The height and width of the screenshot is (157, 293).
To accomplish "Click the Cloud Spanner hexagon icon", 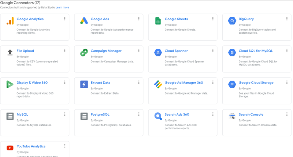I will [158, 52].
